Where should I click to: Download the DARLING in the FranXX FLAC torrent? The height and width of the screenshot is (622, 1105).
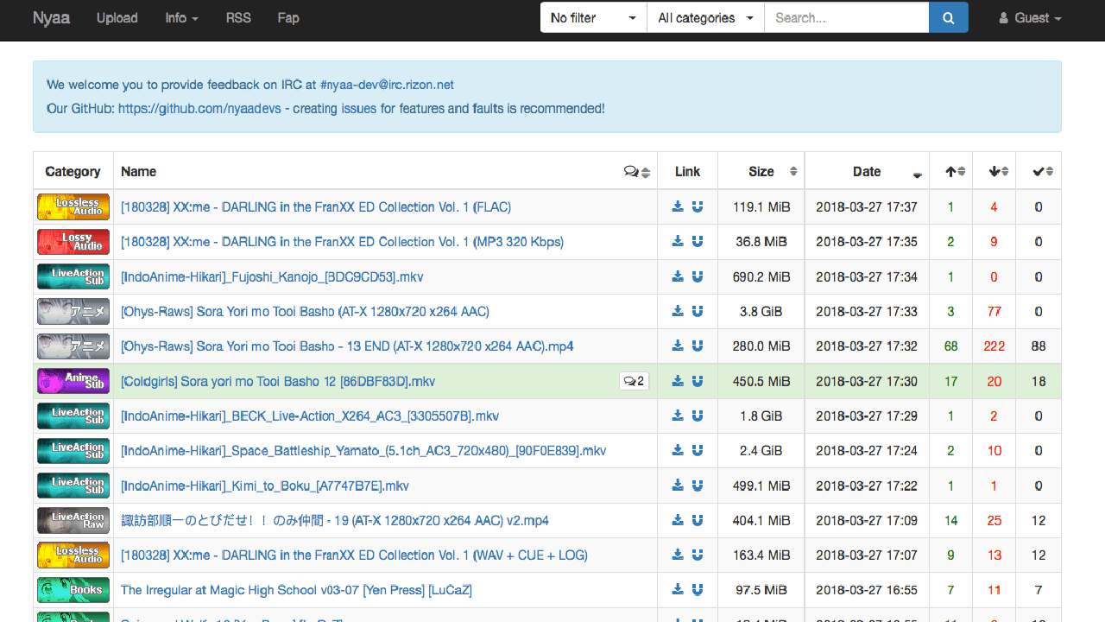coord(678,206)
